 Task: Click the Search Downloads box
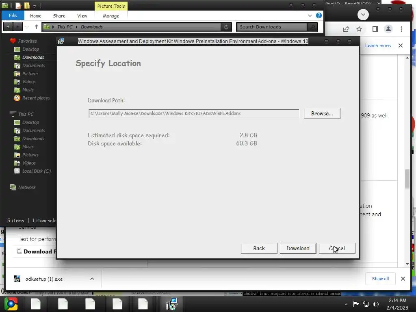(x=272, y=27)
